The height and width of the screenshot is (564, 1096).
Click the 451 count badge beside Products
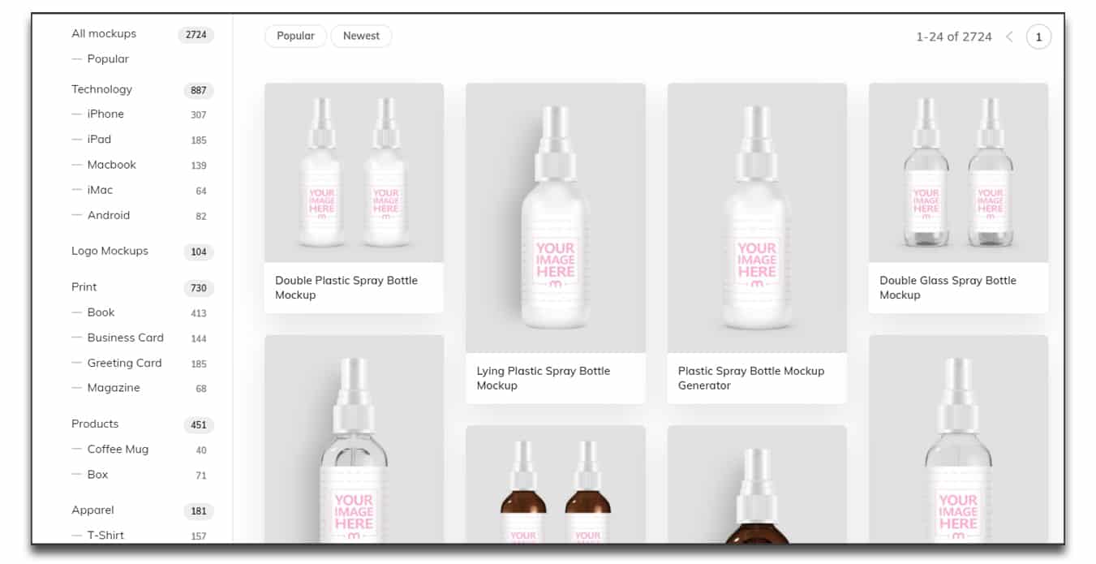pyautogui.click(x=199, y=424)
